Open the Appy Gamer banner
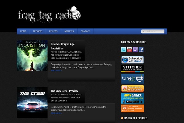This screenshot has height=123, width=184. click(132, 98)
